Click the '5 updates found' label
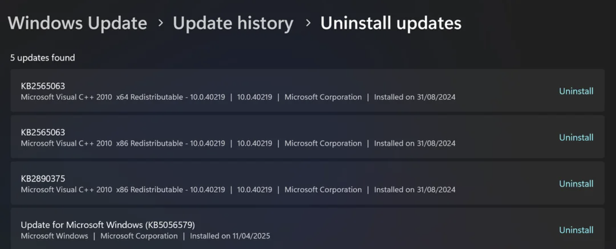Viewport: 616px width, 249px height. (x=43, y=58)
